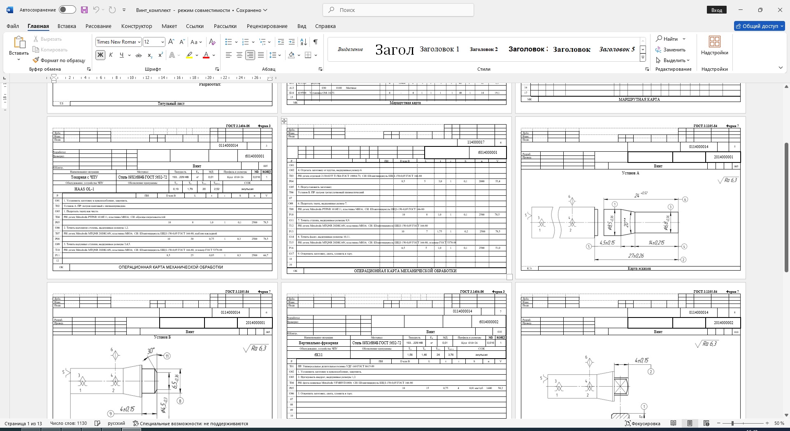Click the Поиск search box

pos(398,10)
